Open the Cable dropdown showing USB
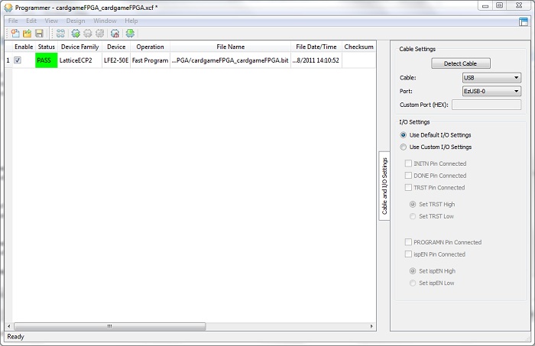The height and width of the screenshot is (346, 535). [491, 78]
